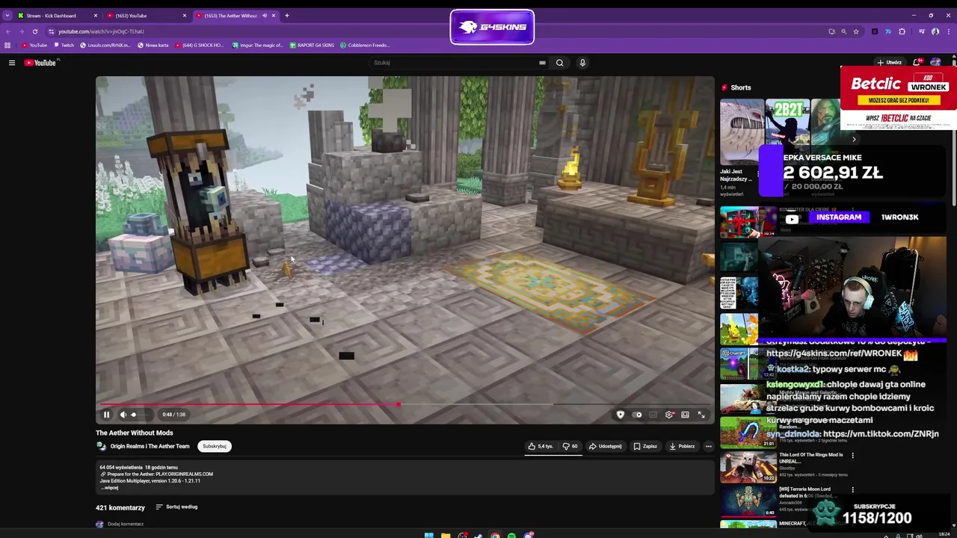Viewport: 957px width, 538px height.
Task: Open options for Terraria Moon Lord video
Action: coord(852,490)
